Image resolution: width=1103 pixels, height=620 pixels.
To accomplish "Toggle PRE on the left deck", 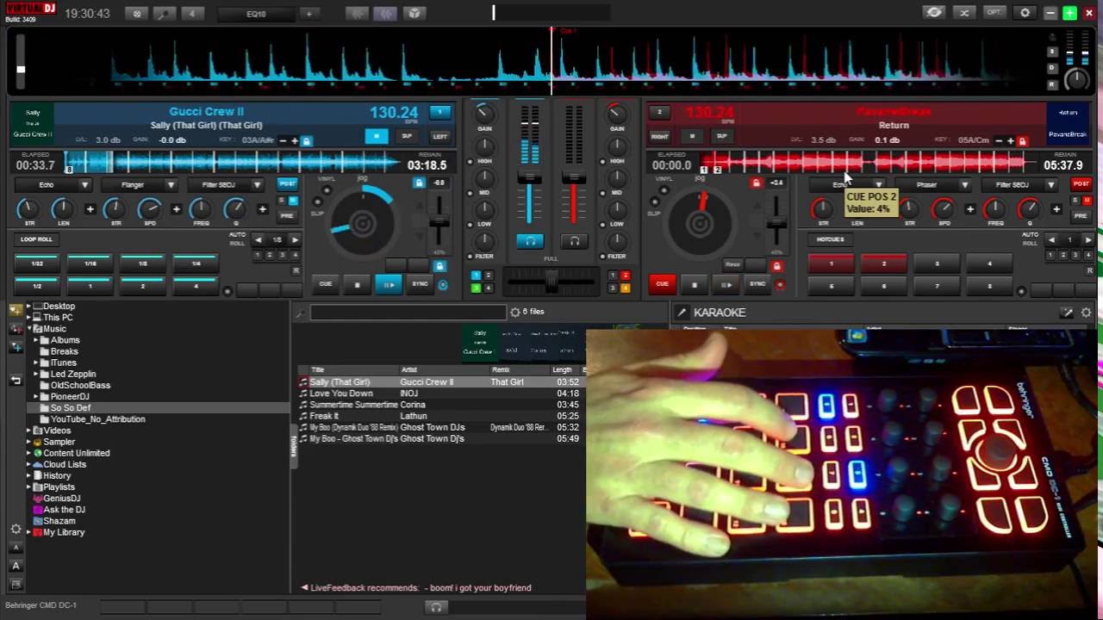I will pos(287,215).
